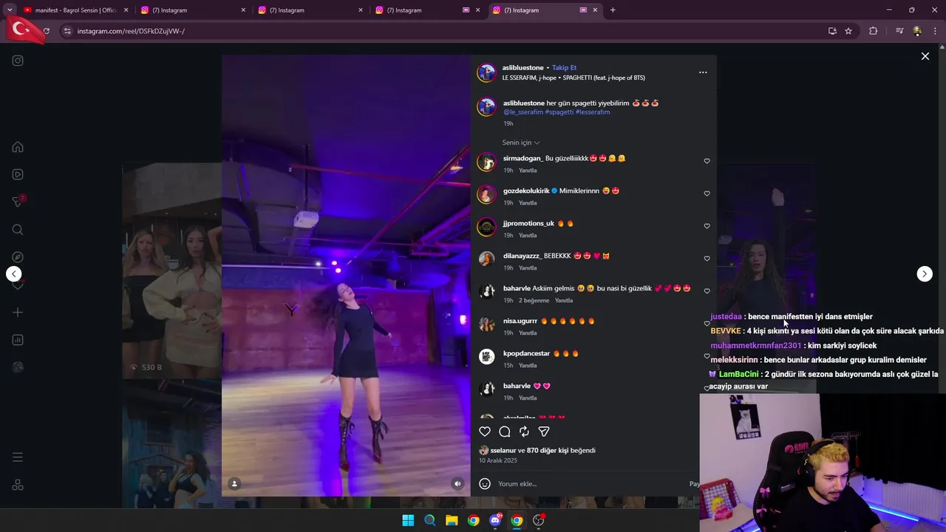Mute the reel video sound
Viewport: 946px width, 532px height.
click(x=457, y=484)
